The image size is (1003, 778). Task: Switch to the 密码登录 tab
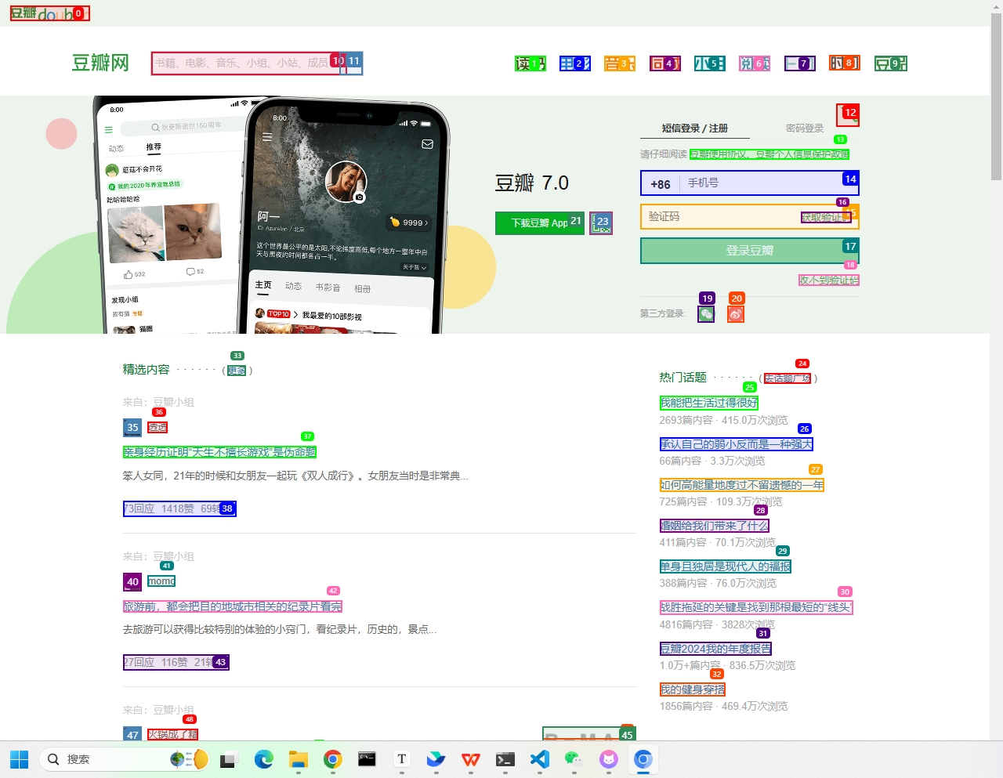pyautogui.click(x=804, y=128)
